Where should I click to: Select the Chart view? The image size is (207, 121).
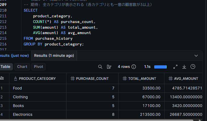coord(22,66)
